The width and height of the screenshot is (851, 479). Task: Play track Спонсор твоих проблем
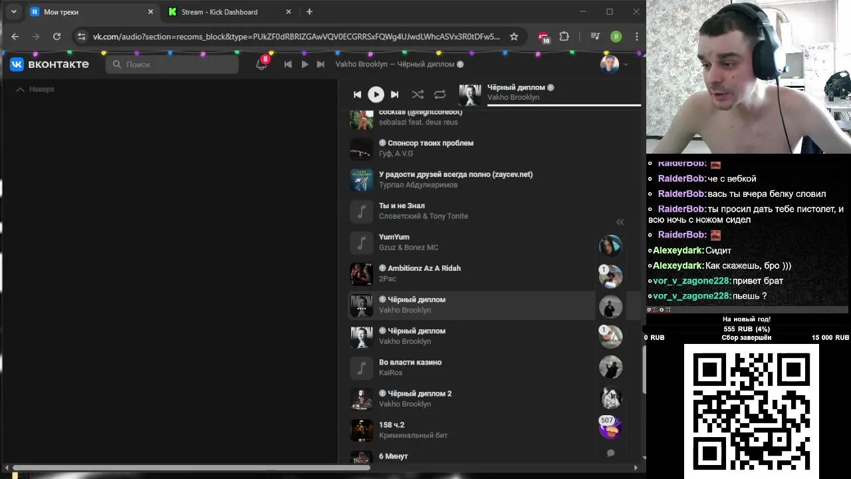pos(430,143)
